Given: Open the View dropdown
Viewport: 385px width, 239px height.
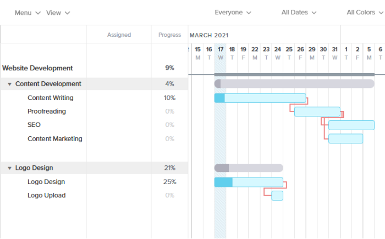Looking at the screenshot, I should point(58,13).
